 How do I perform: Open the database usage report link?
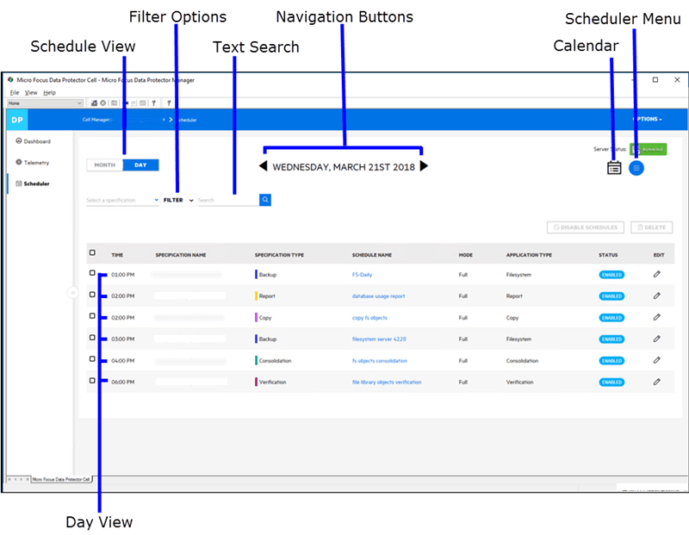378,296
